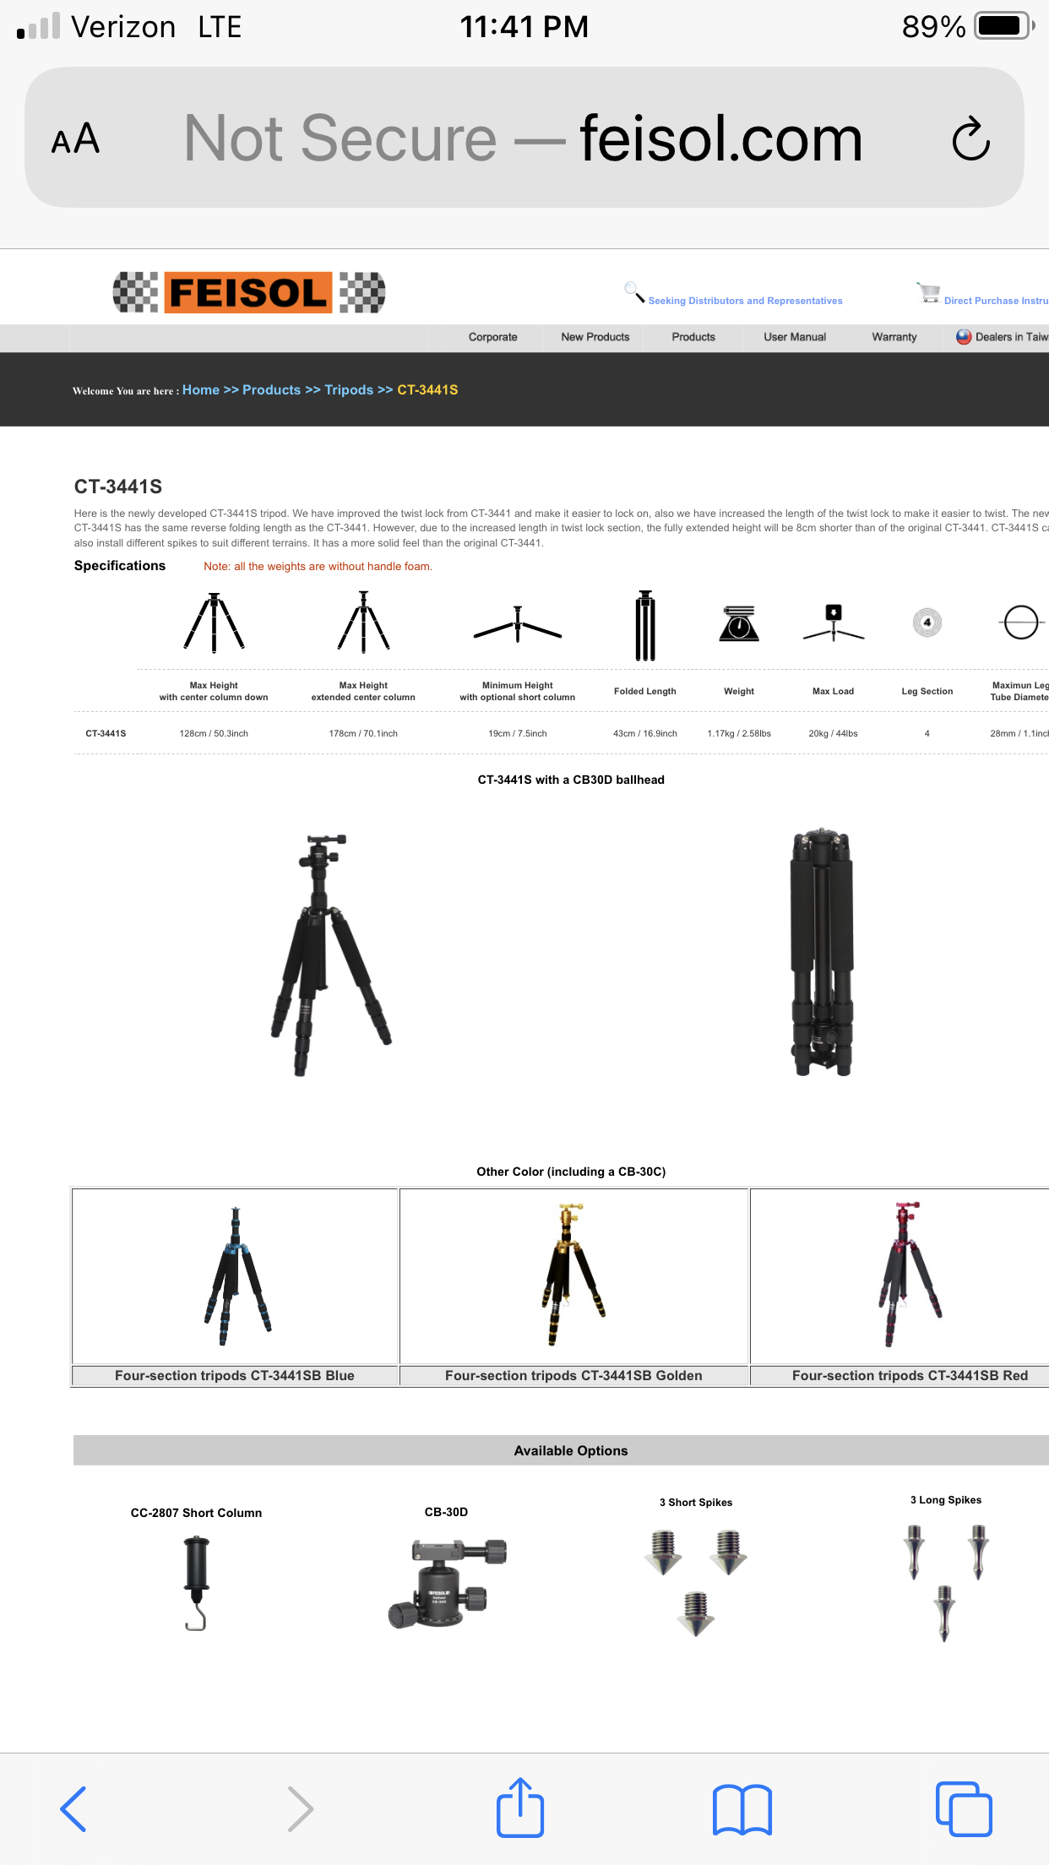Open Direct Purchase Instructions link
Viewport: 1049px width, 1865px height.
[996, 301]
